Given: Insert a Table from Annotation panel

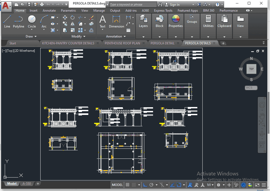Looking at the screenshot, I should [x=128, y=30].
